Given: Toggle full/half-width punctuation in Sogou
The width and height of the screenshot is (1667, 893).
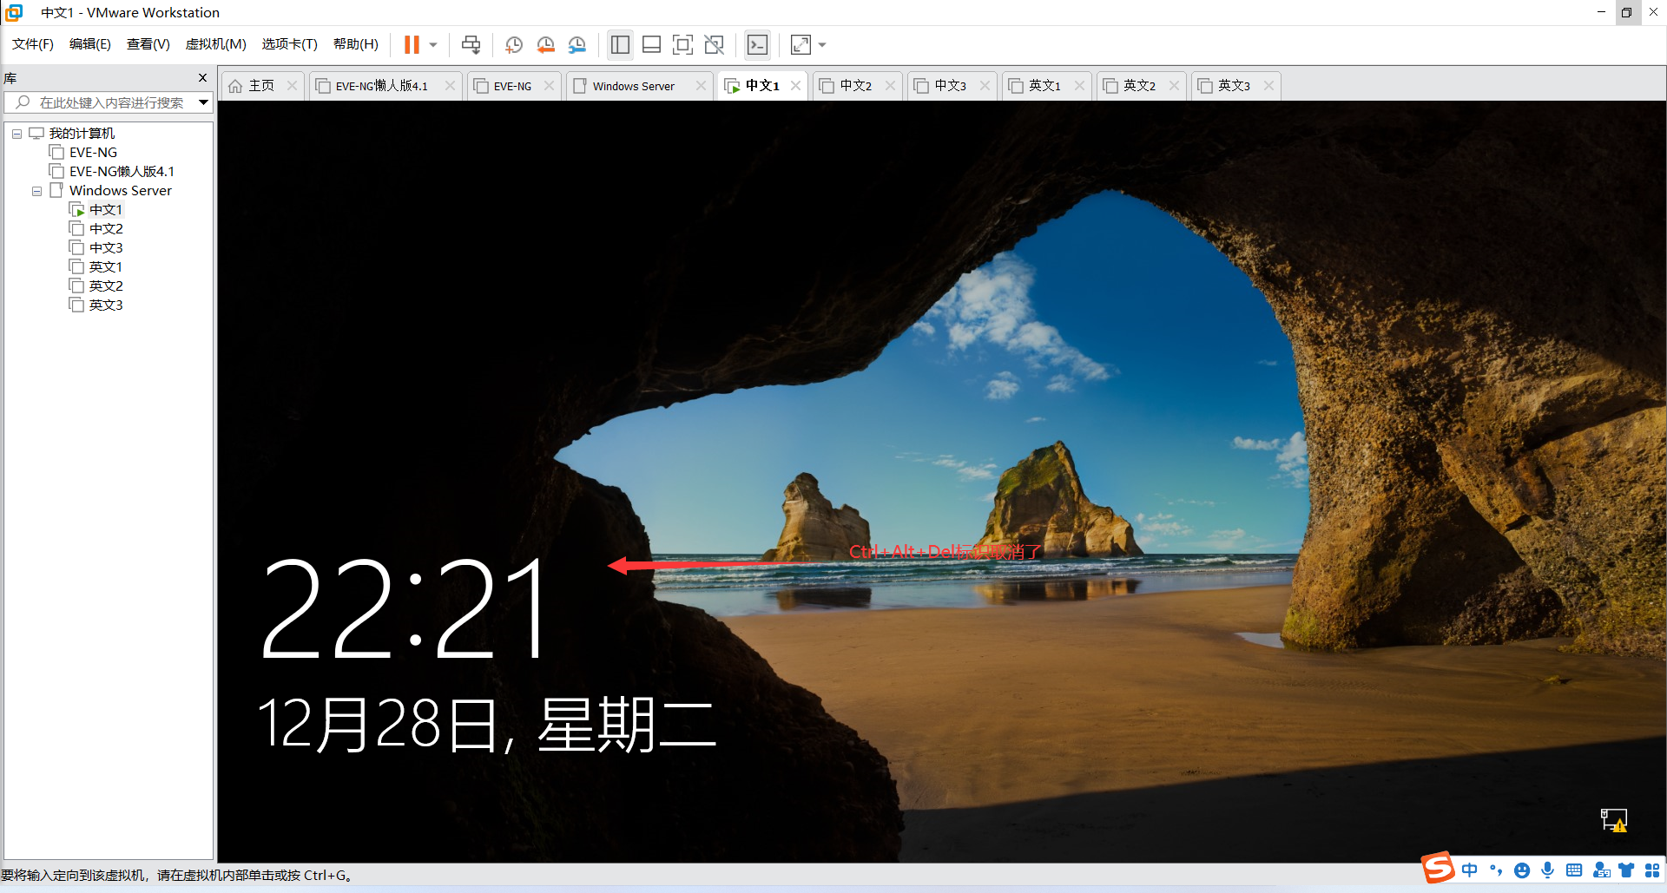Looking at the screenshot, I should [x=1496, y=870].
